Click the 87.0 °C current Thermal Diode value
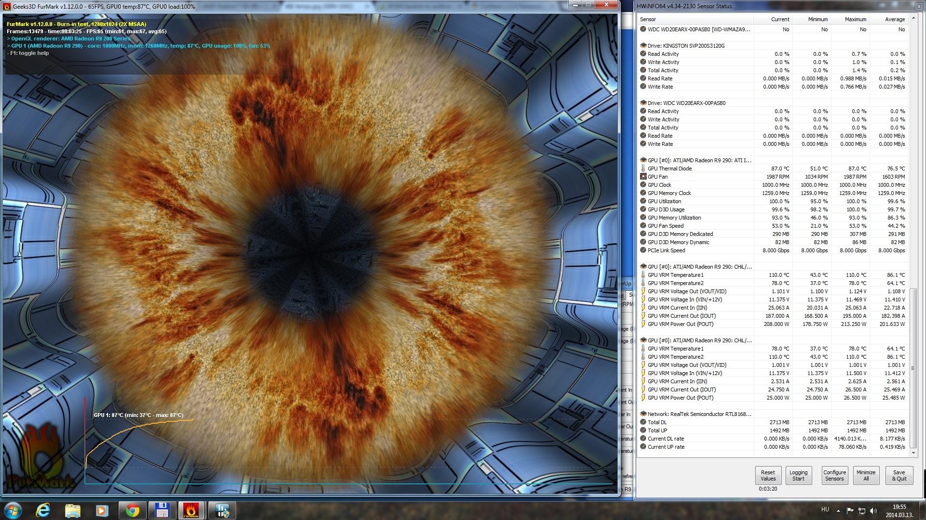This screenshot has height=520, width=926. 780,169
